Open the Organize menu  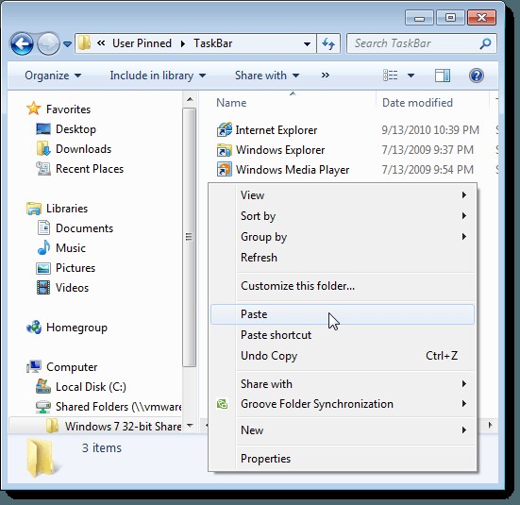pyautogui.click(x=53, y=76)
